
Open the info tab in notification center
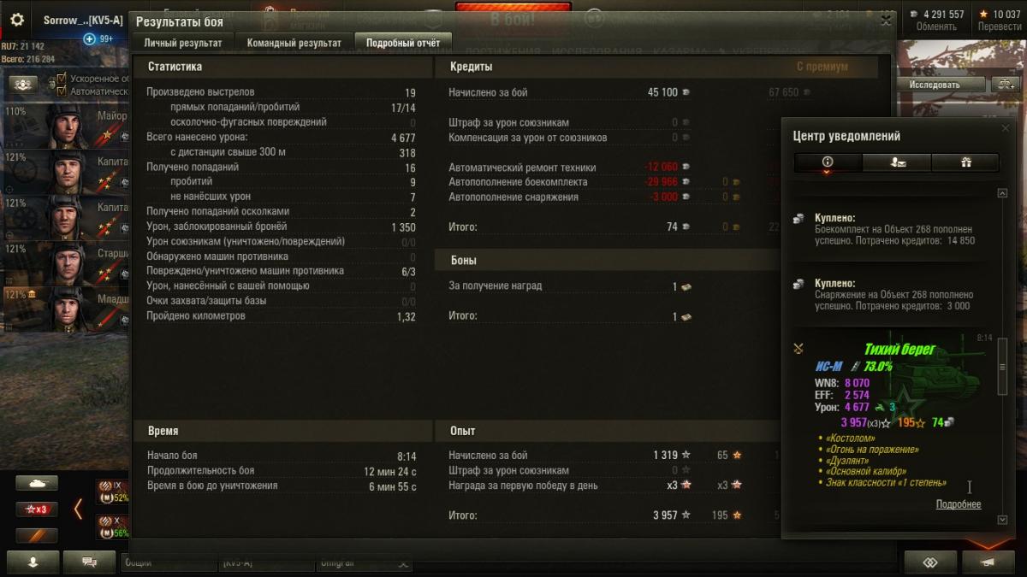tap(828, 162)
